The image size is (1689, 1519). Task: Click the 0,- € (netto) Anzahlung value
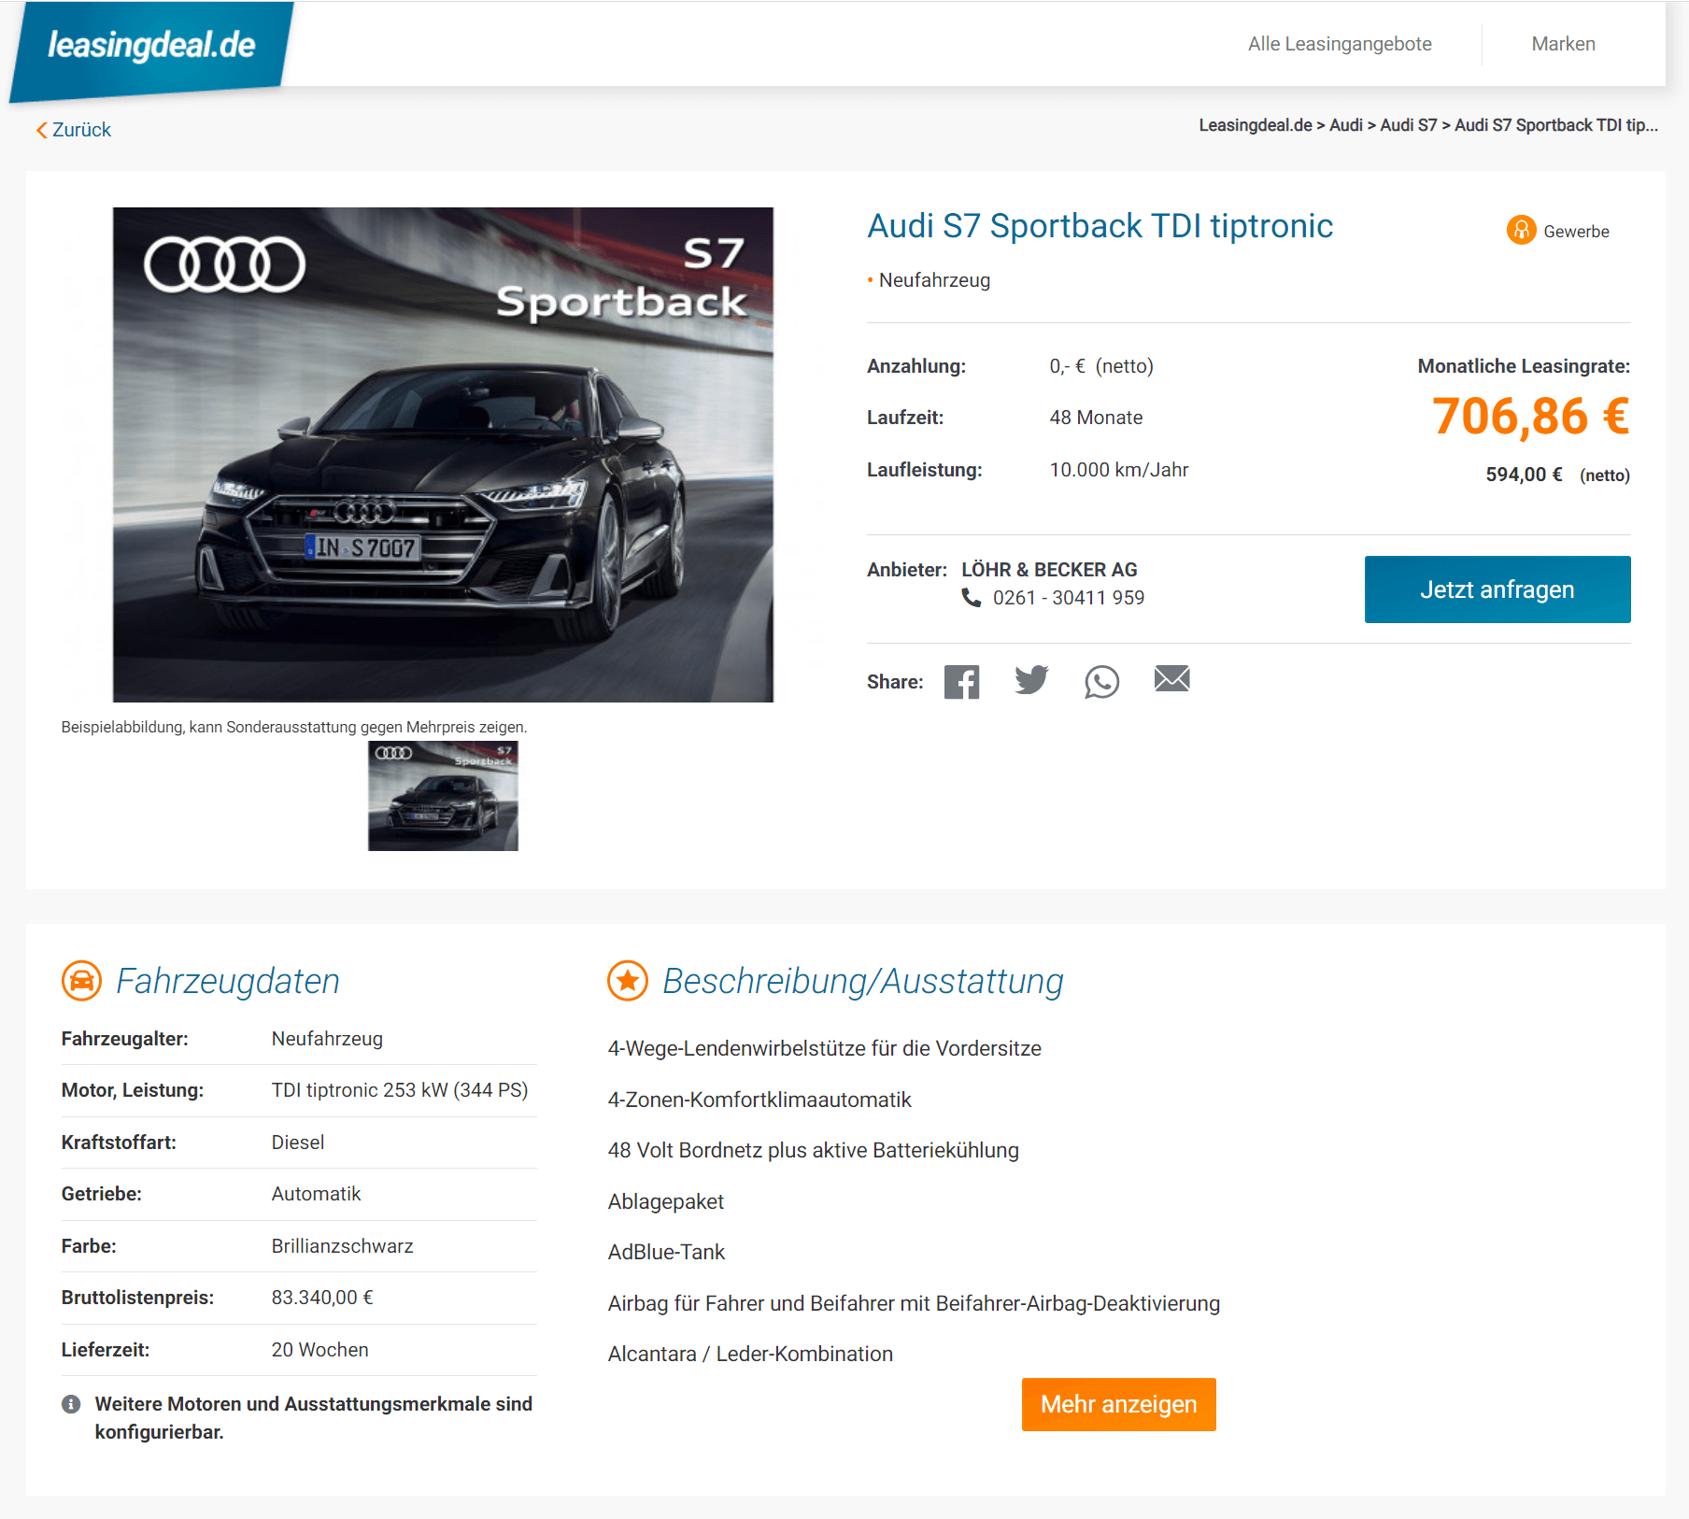click(x=1101, y=366)
